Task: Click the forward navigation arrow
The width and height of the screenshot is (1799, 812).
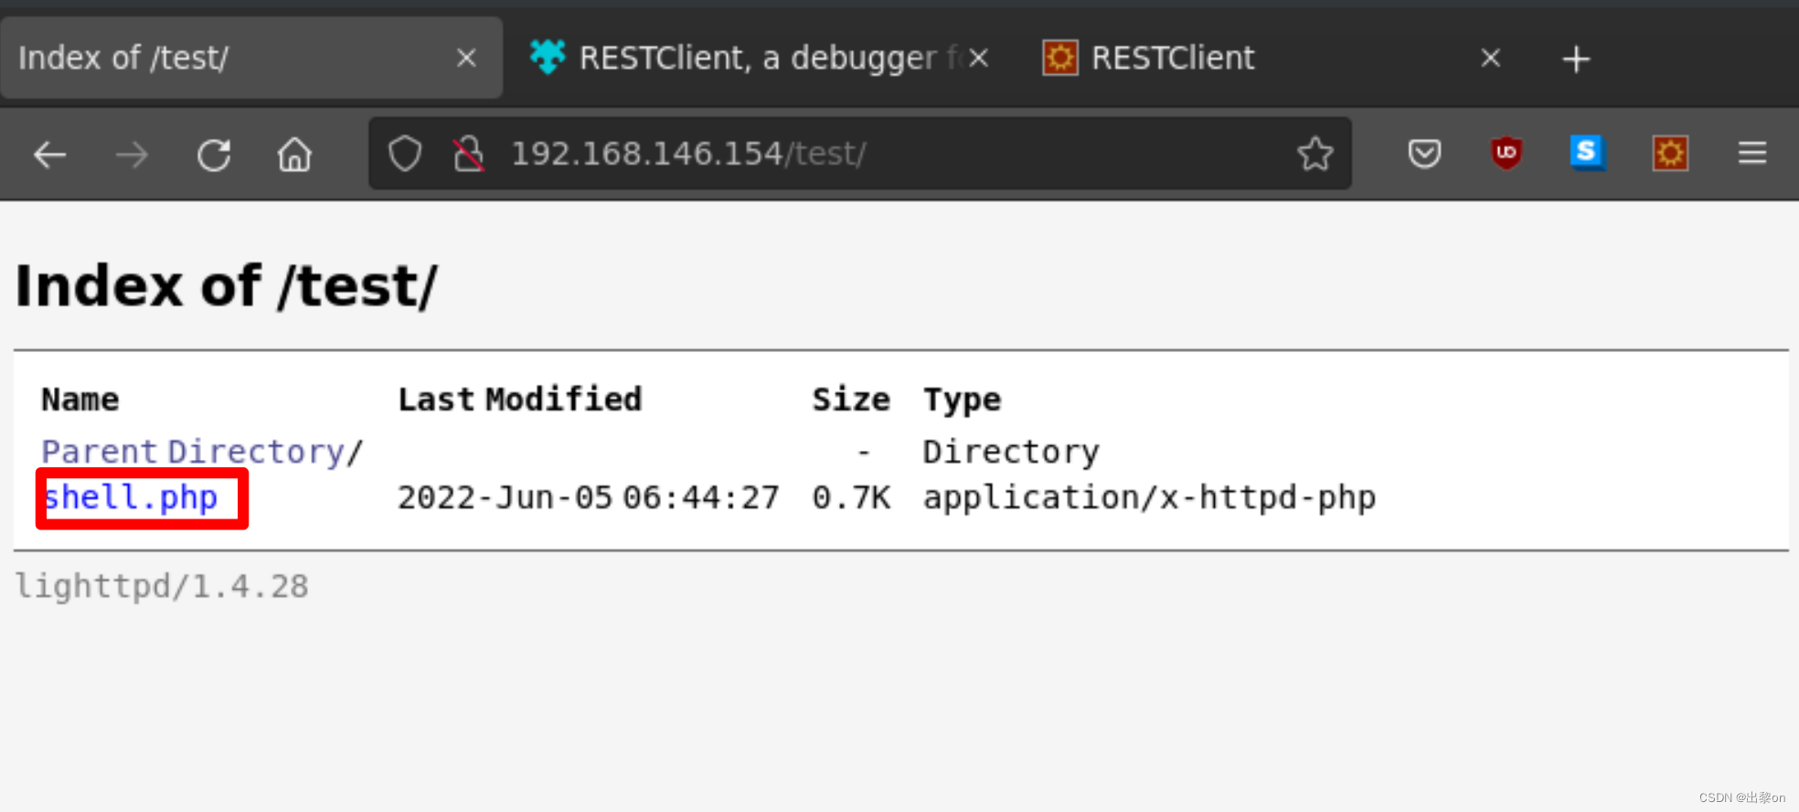Action: tap(133, 155)
